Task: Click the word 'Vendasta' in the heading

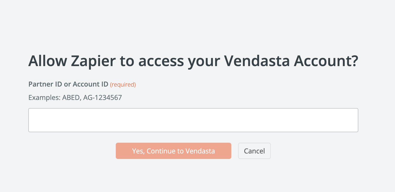Action: 257,61
